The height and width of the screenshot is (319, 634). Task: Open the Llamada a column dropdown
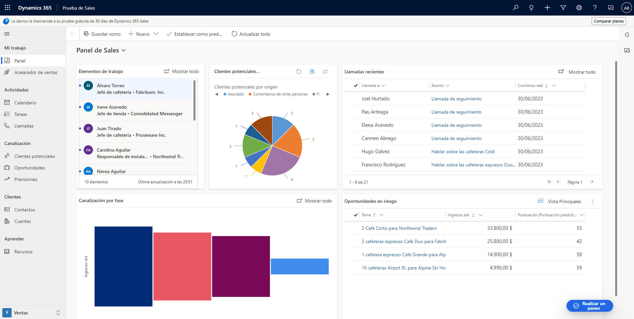383,86
